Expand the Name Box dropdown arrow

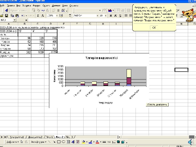15,20
